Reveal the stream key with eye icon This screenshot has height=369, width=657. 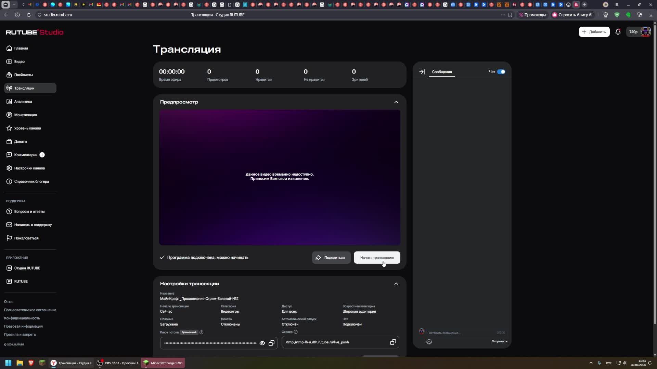[262, 343]
